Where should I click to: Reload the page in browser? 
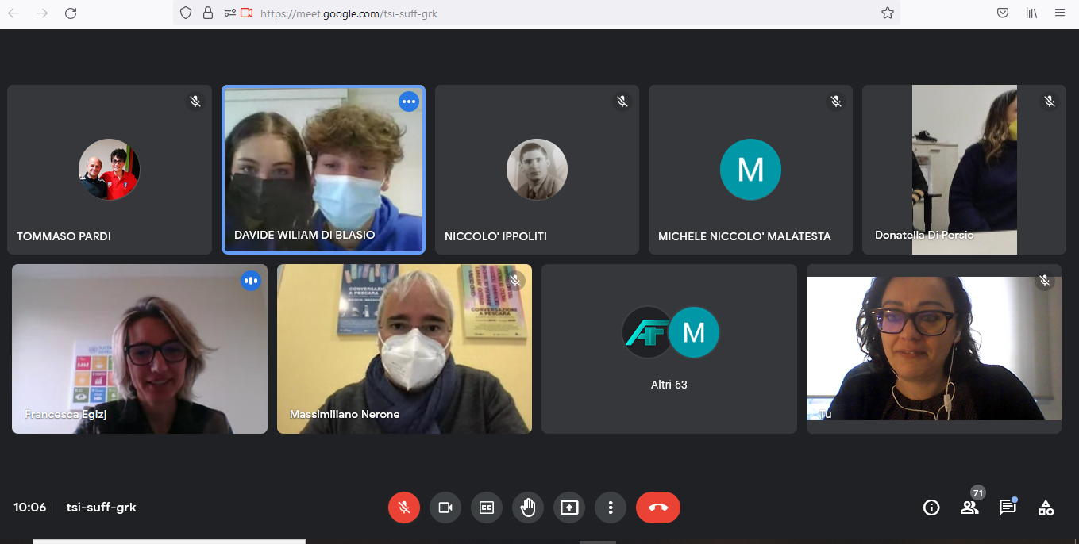click(x=71, y=13)
